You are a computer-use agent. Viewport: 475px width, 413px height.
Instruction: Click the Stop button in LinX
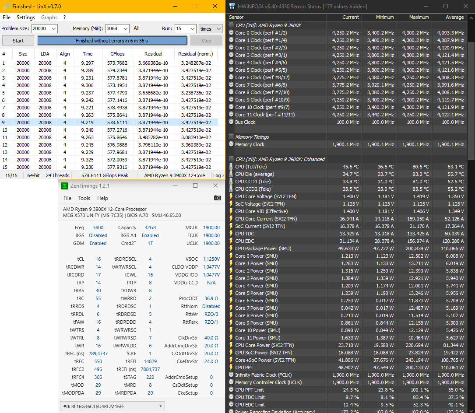(206, 41)
